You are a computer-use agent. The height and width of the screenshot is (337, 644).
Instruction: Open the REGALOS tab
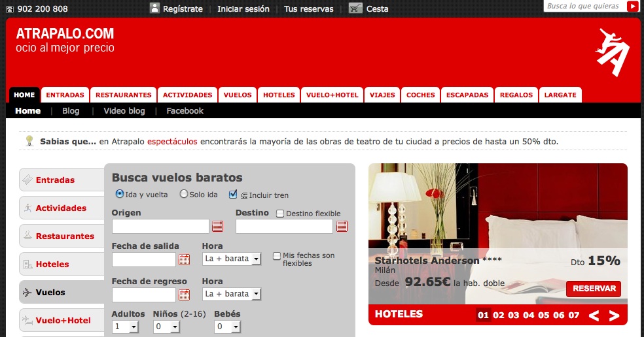tap(516, 95)
